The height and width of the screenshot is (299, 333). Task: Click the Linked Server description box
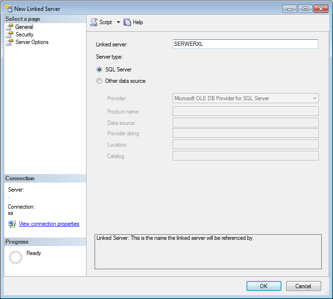(208, 252)
